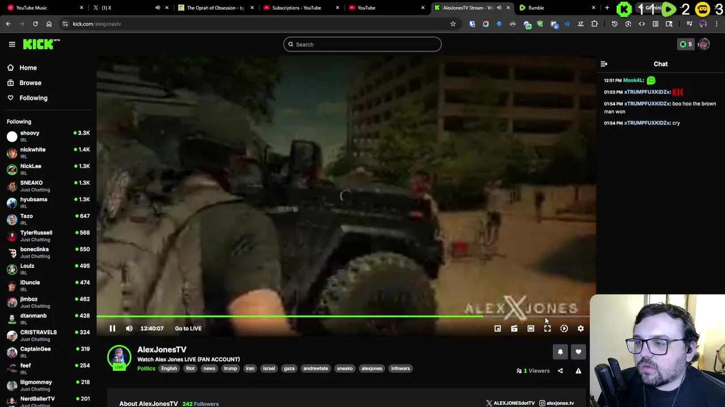Viewport: 725px width, 407px height.
Task: Select the English language tag
Action: tap(169, 369)
